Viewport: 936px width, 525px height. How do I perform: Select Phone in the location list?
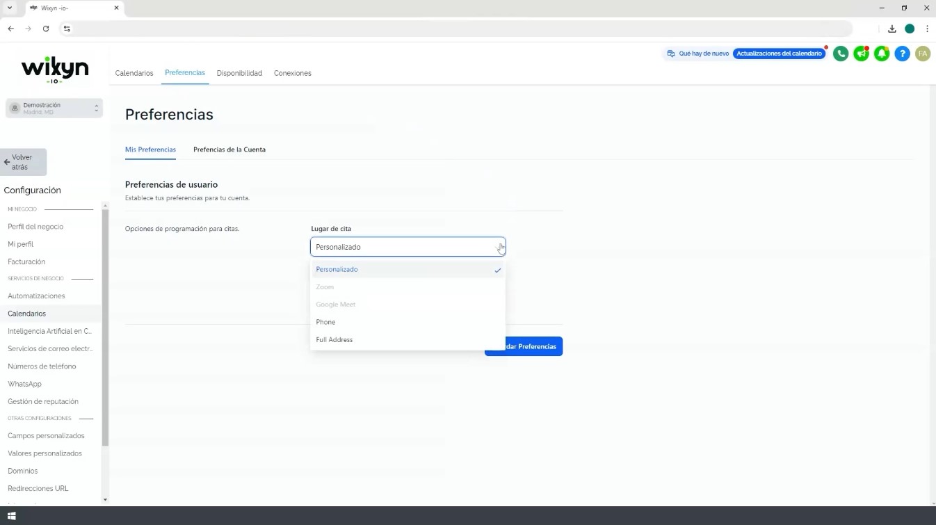pos(408,322)
